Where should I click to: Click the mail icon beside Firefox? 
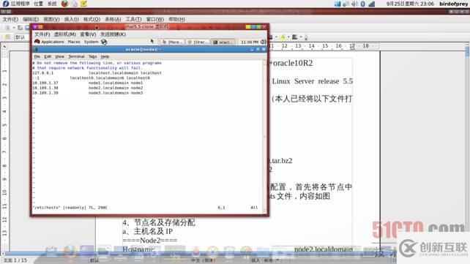(75, 4)
